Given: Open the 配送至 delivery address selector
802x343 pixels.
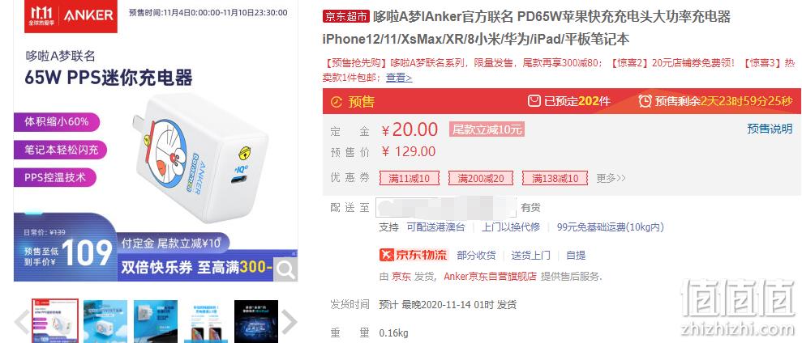Looking at the screenshot, I should coord(446,207).
